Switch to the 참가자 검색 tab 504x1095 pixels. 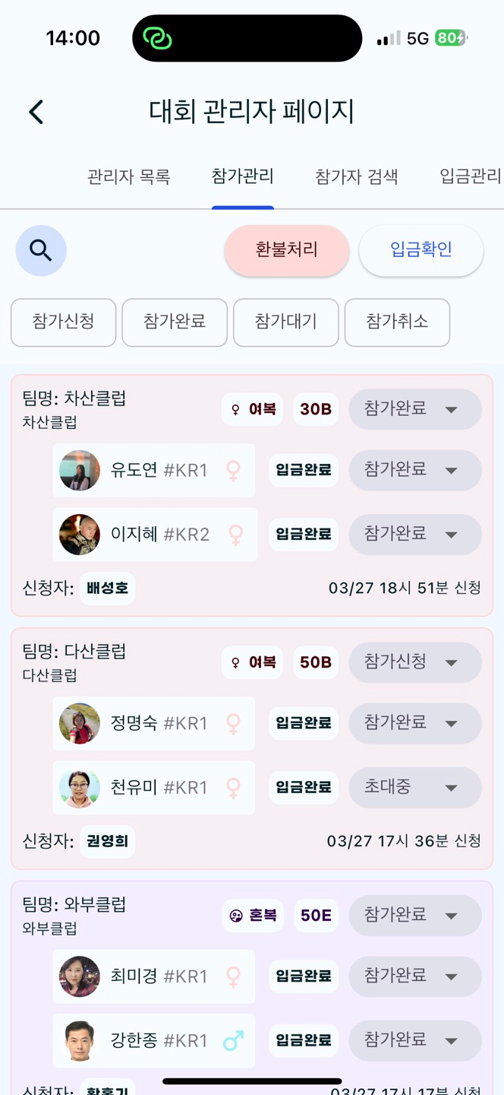357,177
